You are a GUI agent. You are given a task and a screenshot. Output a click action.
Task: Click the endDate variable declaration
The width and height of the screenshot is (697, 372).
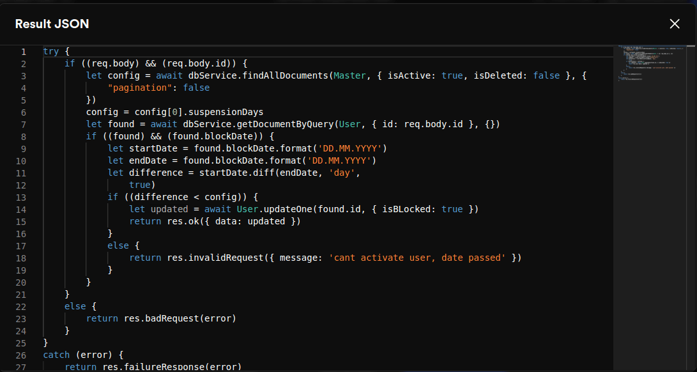tap(148, 160)
